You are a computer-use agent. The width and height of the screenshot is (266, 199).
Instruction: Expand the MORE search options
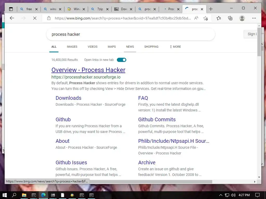pyautogui.click(x=175, y=47)
